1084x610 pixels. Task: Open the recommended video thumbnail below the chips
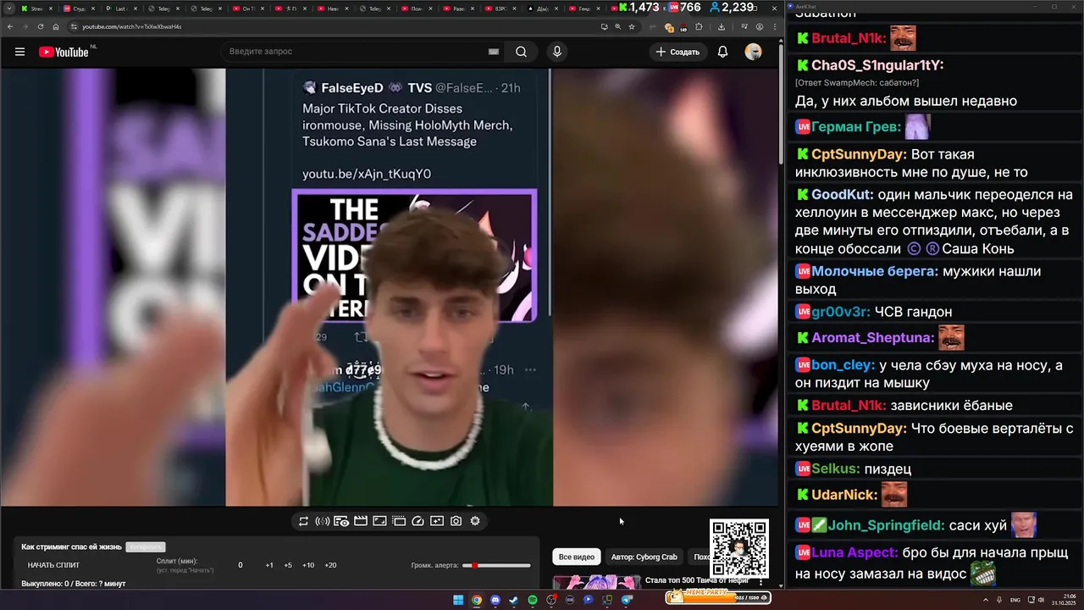[x=597, y=581]
